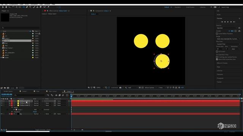Viewport: 243px width, 136px height.
Task: Open the Shortcut Spacebar dropdown
Action: click(227, 28)
